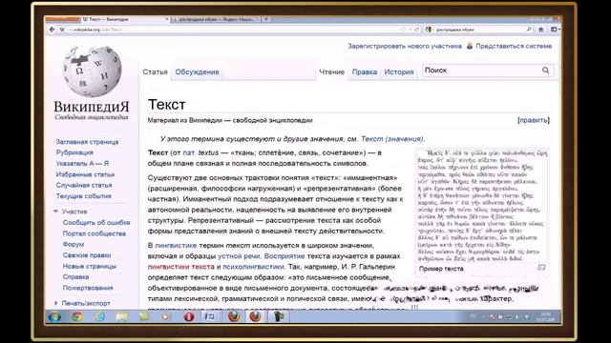611x343 pixels.
Task: Open Пожертвования in the sidebar
Action: tap(88, 288)
